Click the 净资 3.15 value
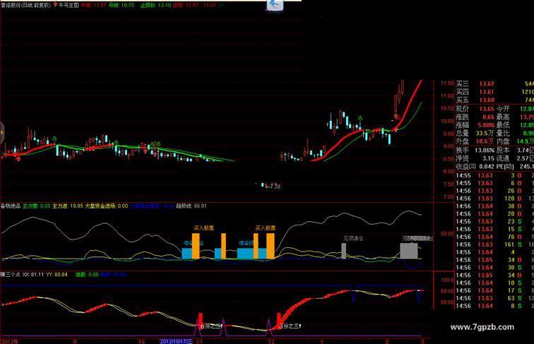534x344 pixels. pos(475,158)
